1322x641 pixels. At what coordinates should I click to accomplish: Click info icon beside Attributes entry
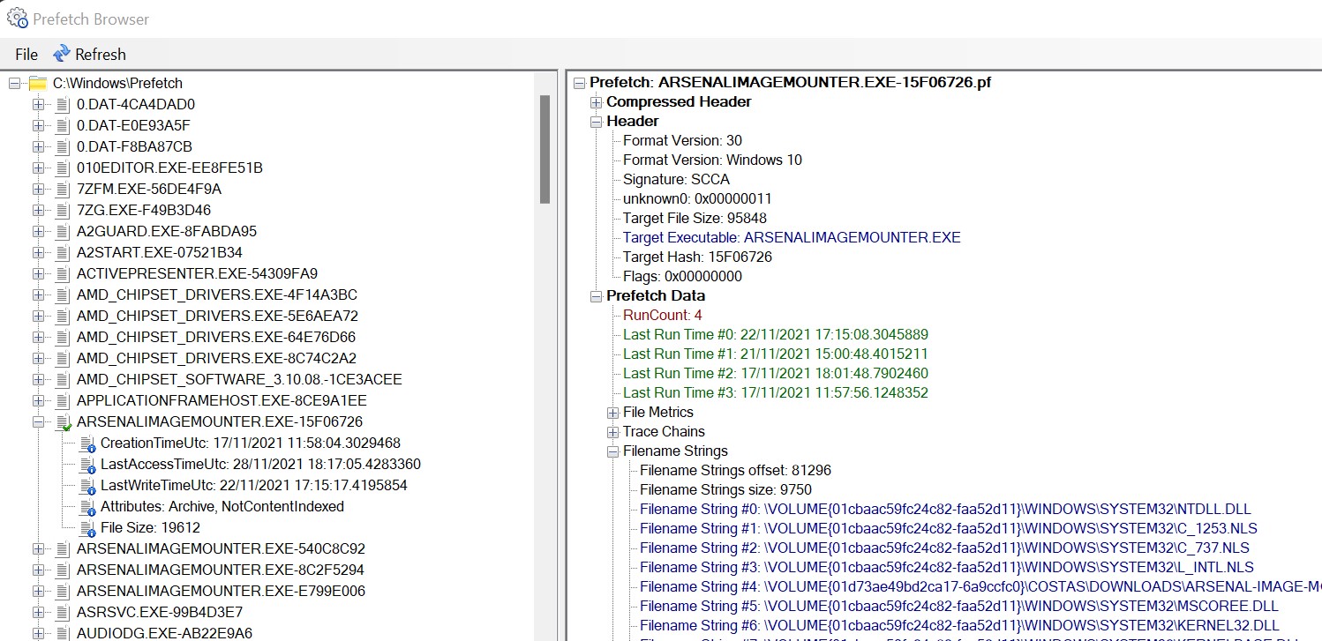pos(86,507)
